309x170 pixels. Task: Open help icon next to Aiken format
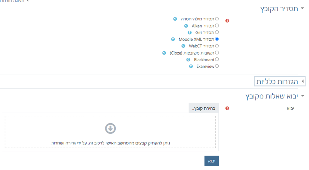186,26
